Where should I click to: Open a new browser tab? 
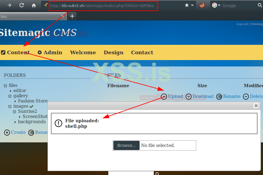pyautogui.click(x=72, y=16)
